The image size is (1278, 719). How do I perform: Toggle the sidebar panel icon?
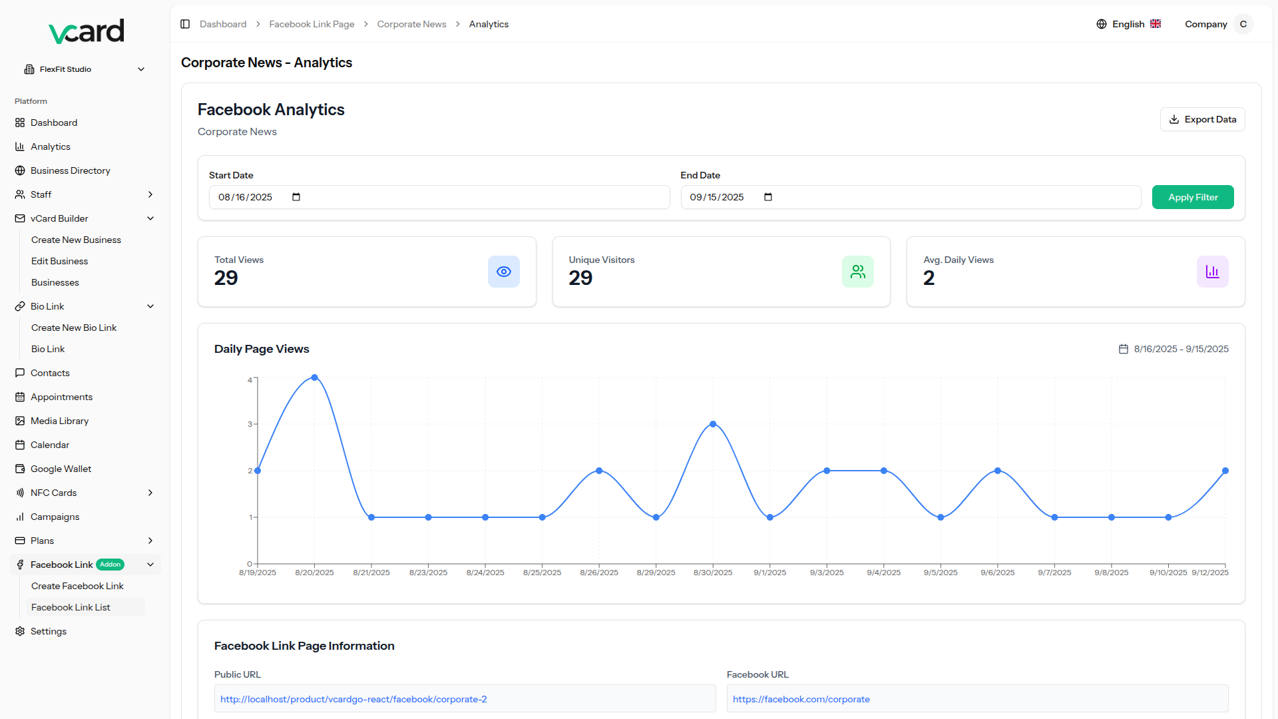(x=185, y=24)
